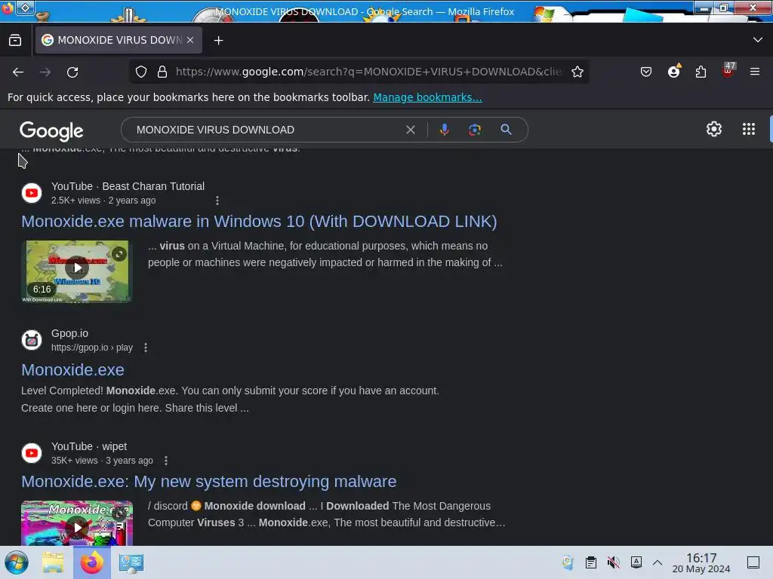773x579 pixels.
Task: Open the Firefox View tab icon
Action: point(15,41)
